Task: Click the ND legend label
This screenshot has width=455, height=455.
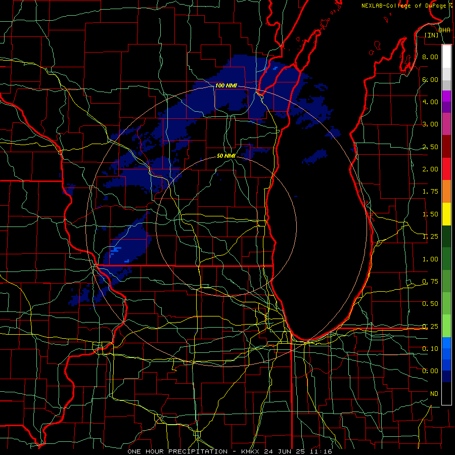Action: pyautogui.click(x=434, y=394)
